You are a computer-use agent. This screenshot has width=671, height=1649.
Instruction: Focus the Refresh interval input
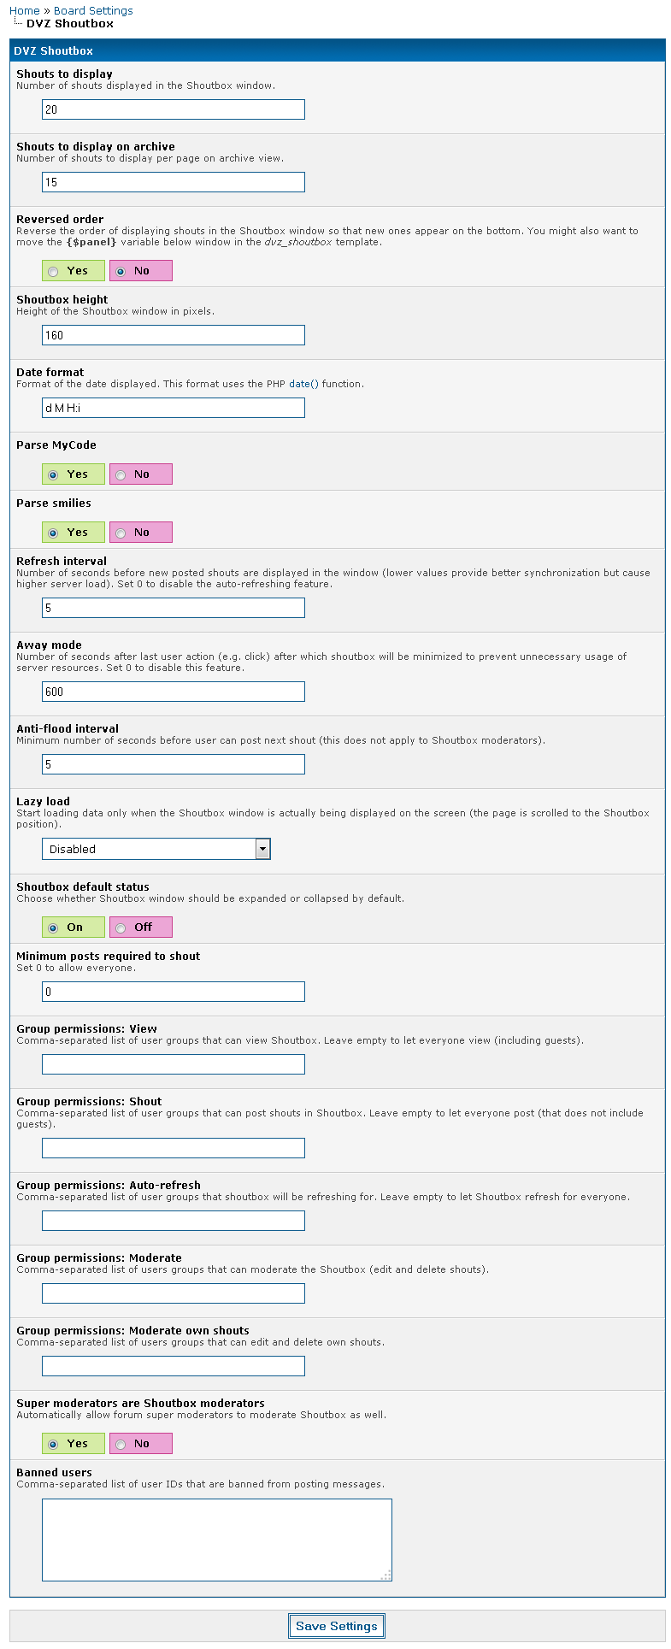(173, 608)
